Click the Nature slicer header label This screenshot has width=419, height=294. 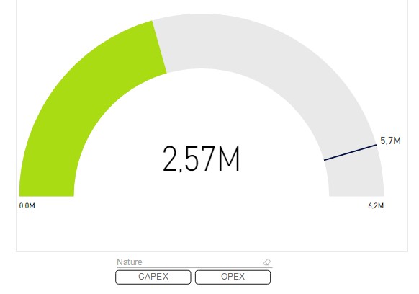(x=130, y=262)
